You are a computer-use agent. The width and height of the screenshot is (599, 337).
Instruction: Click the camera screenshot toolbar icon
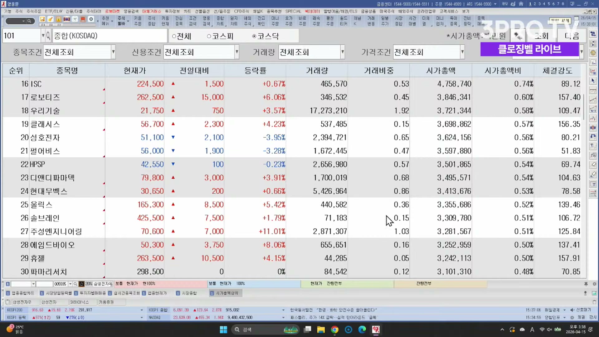tap(66, 19)
